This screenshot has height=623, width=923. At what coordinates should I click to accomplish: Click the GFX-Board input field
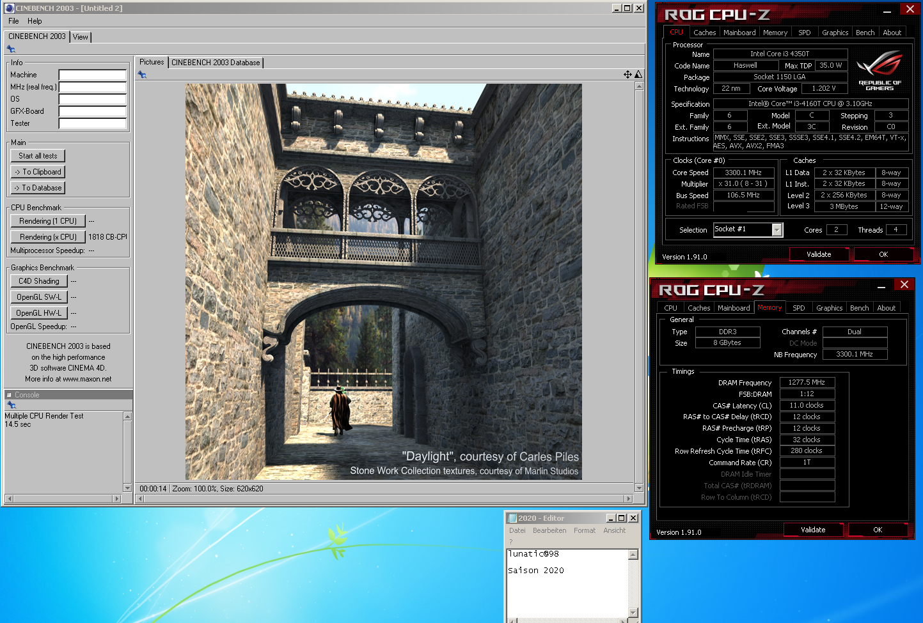pos(92,111)
